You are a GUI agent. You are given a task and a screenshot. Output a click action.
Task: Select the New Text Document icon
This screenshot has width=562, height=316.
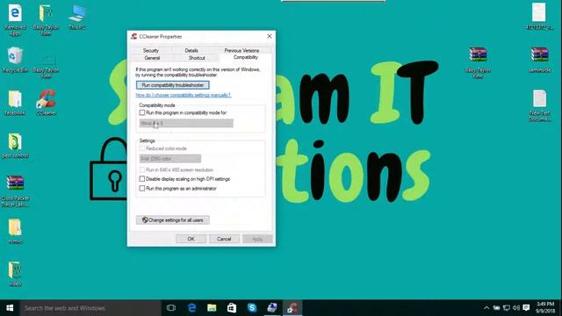click(539, 105)
